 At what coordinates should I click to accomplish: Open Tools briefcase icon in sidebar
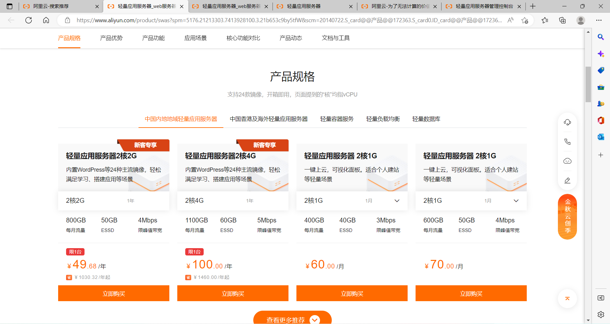click(x=601, y=87)
